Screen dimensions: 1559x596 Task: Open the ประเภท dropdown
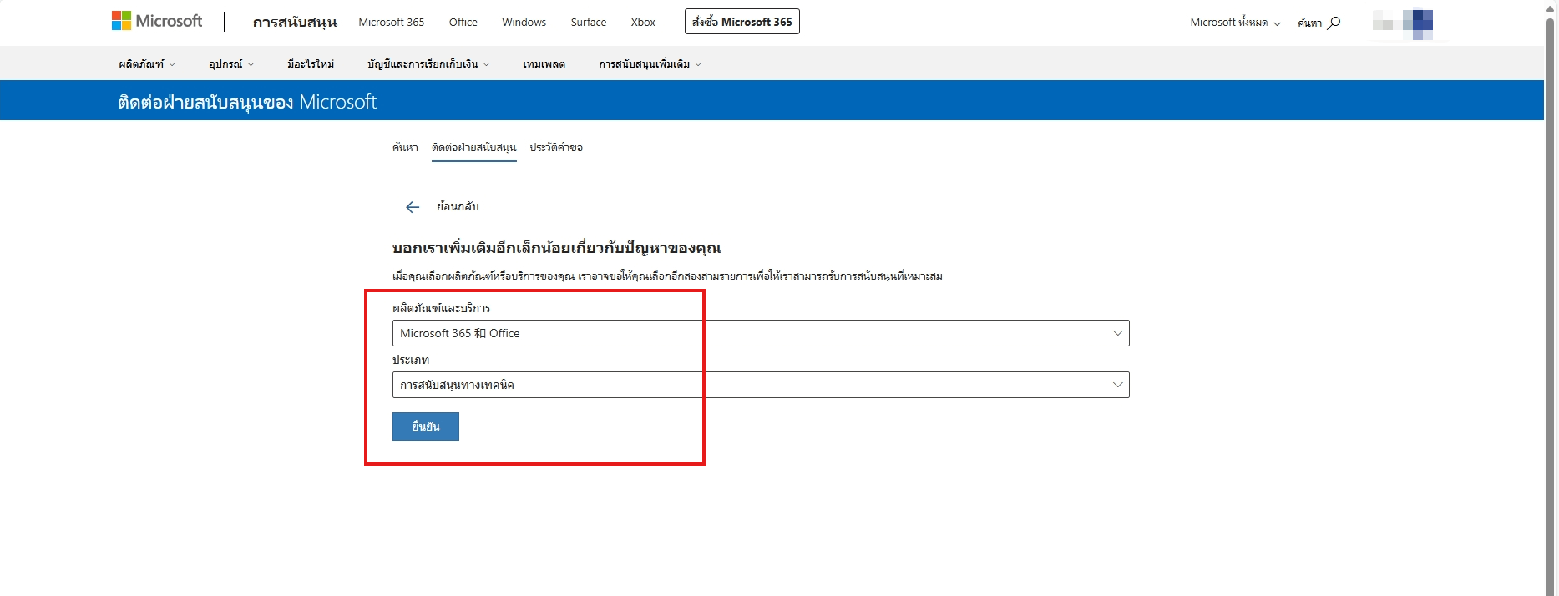click(761, 385)
